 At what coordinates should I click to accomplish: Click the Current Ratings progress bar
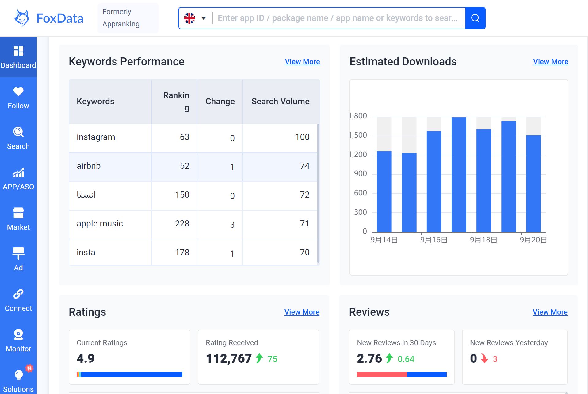[x=129, y=374]
